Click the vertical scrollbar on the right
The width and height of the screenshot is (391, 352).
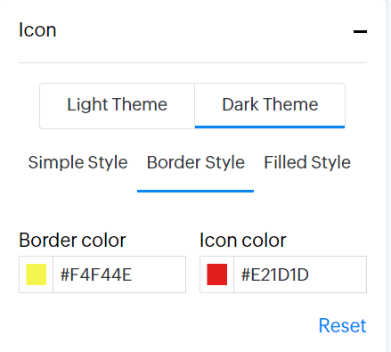(389, 176)
